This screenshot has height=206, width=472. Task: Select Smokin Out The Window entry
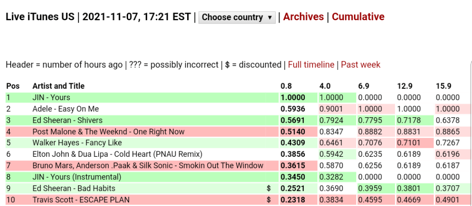tap(147, 166)
